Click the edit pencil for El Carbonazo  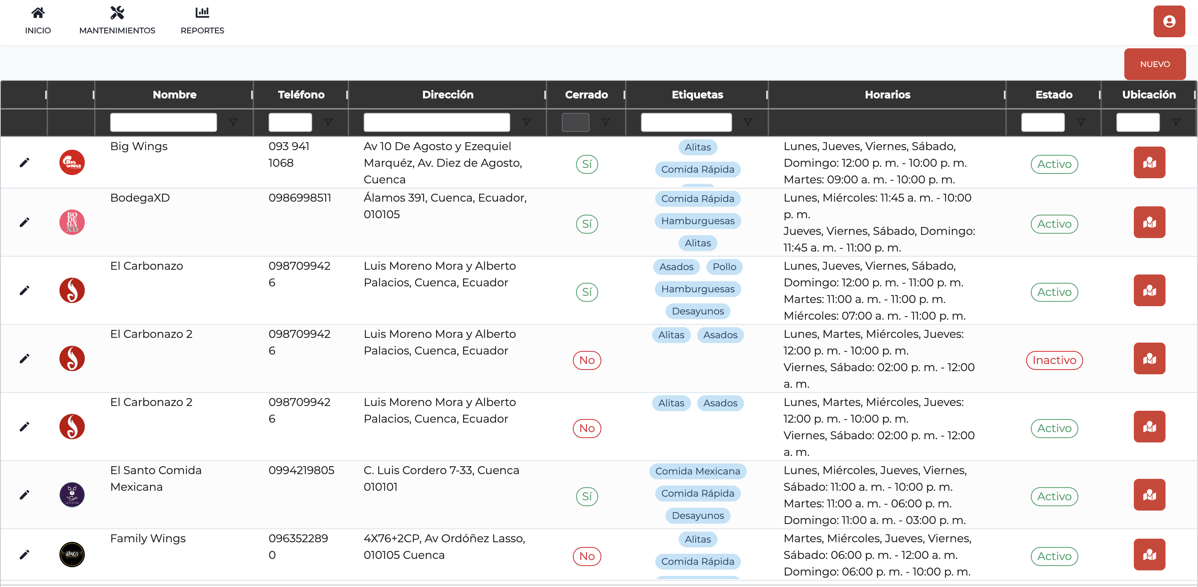pyautogui.click(x=24, y=291)
